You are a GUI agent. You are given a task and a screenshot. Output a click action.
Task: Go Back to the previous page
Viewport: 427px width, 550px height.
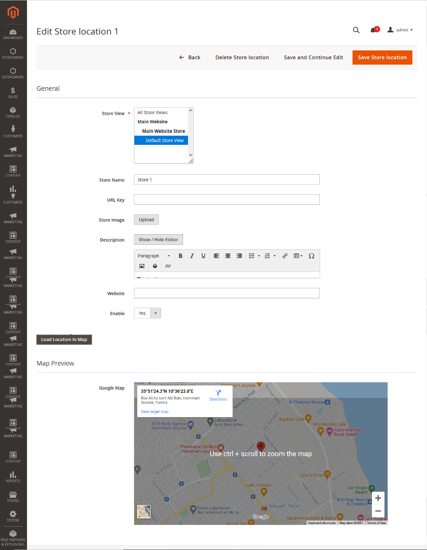[190, 57]
